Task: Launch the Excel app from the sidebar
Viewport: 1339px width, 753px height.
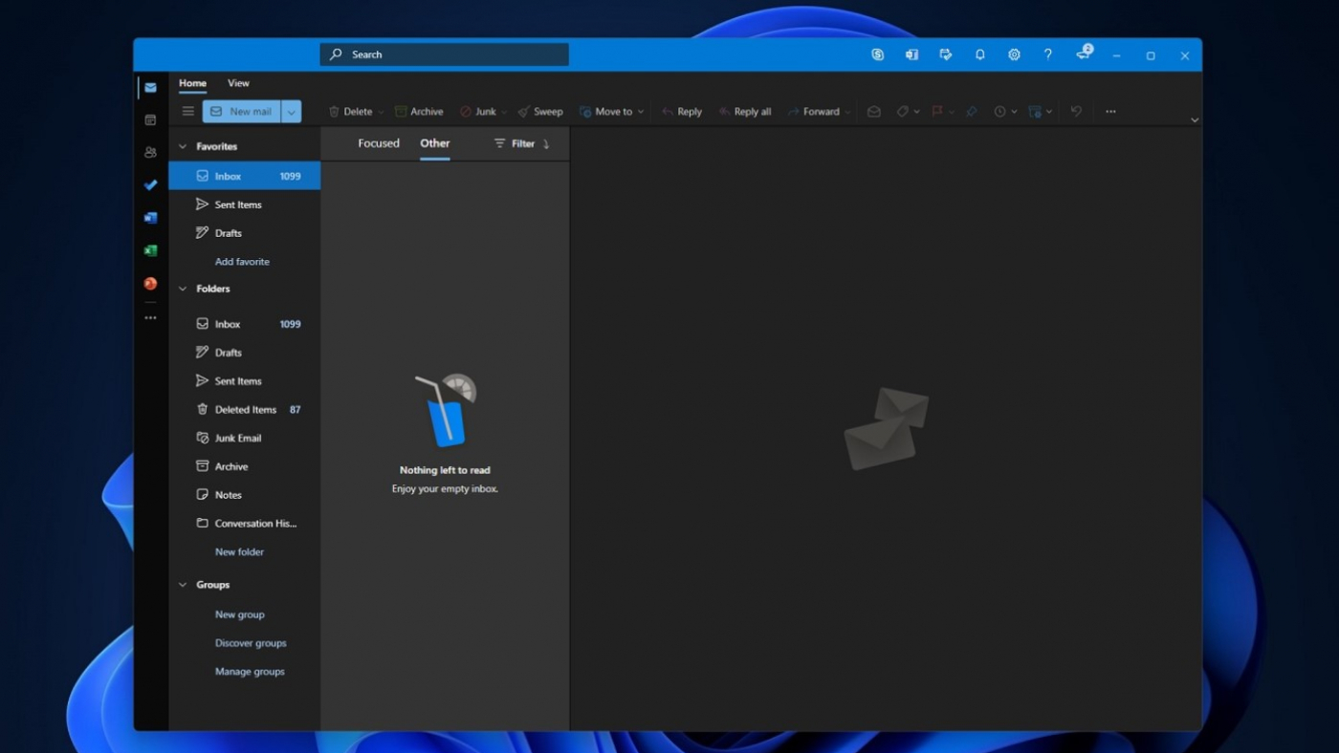Action: tap(150, 250)
